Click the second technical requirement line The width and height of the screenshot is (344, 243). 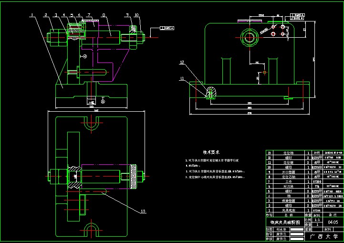[215, 171]
